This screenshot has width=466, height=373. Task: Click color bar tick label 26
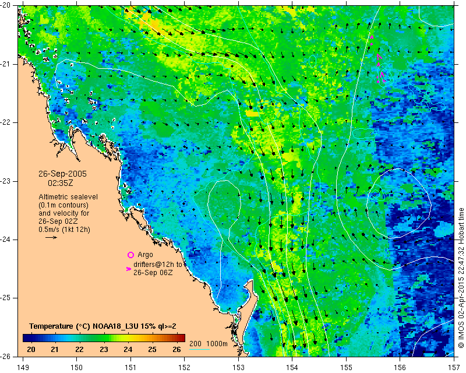tap(176, 349)
